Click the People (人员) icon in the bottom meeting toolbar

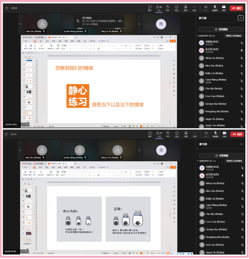coord(159,134)
